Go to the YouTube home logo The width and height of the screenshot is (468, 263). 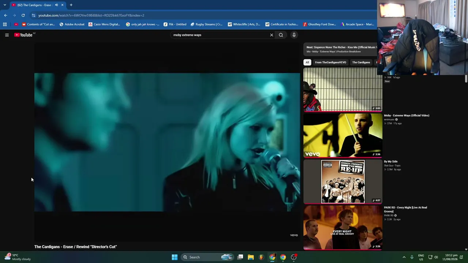point(23,35)
